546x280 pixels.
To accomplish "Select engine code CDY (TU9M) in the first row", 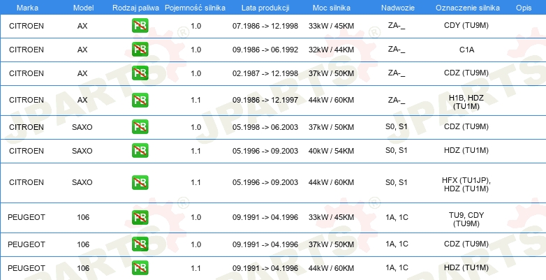I will tap(466, 26).
